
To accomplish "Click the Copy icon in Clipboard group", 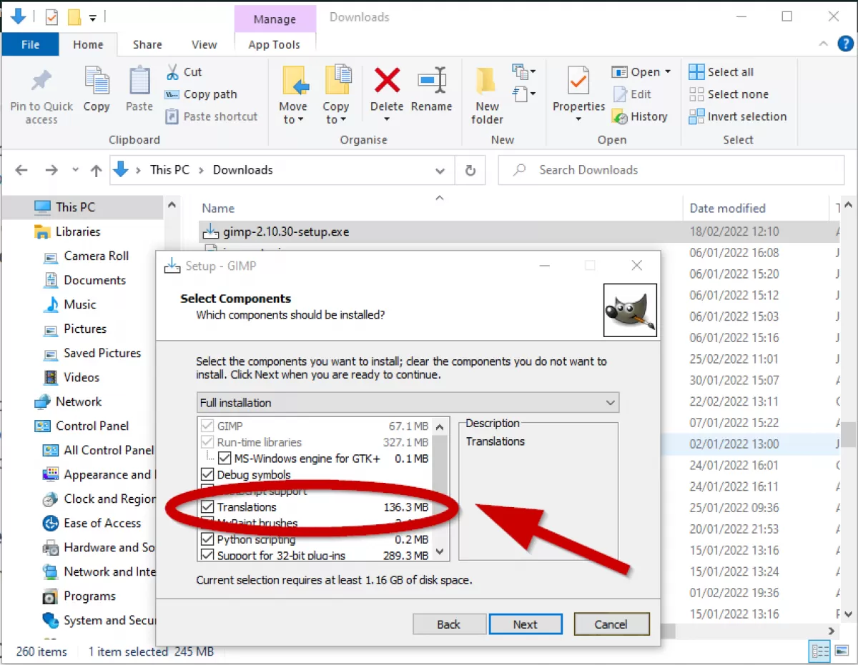I will point(97,81).
